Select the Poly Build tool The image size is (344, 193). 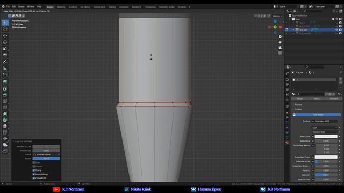point(5,114)
